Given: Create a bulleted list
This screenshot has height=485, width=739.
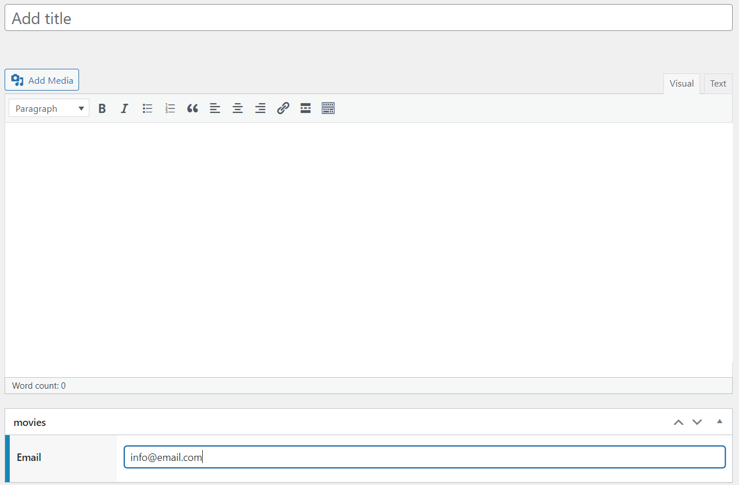Looking at the screenshot, I should pyautogui.click(x=147, y=108).
